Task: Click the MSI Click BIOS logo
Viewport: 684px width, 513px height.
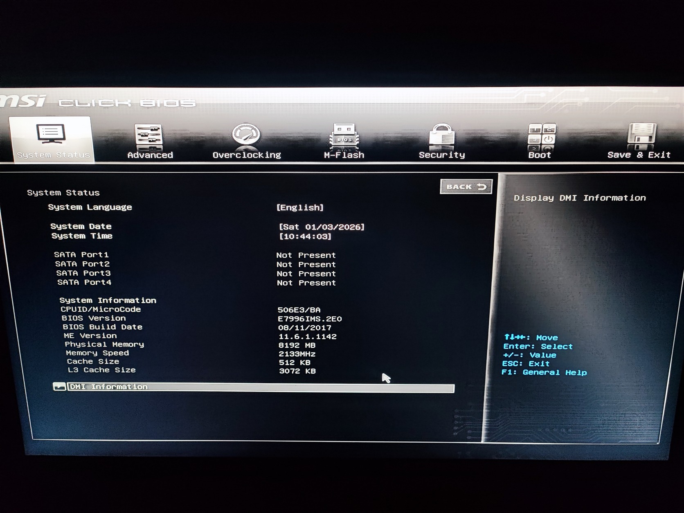Action: [98, 101]
